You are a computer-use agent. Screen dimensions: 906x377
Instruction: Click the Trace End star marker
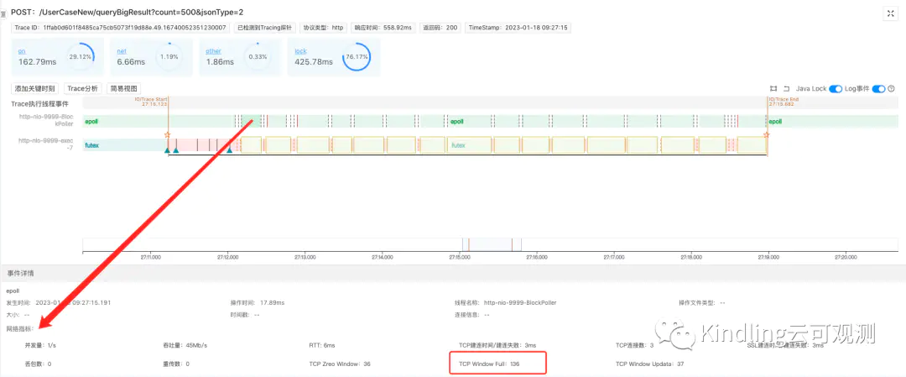pos(767,134)
